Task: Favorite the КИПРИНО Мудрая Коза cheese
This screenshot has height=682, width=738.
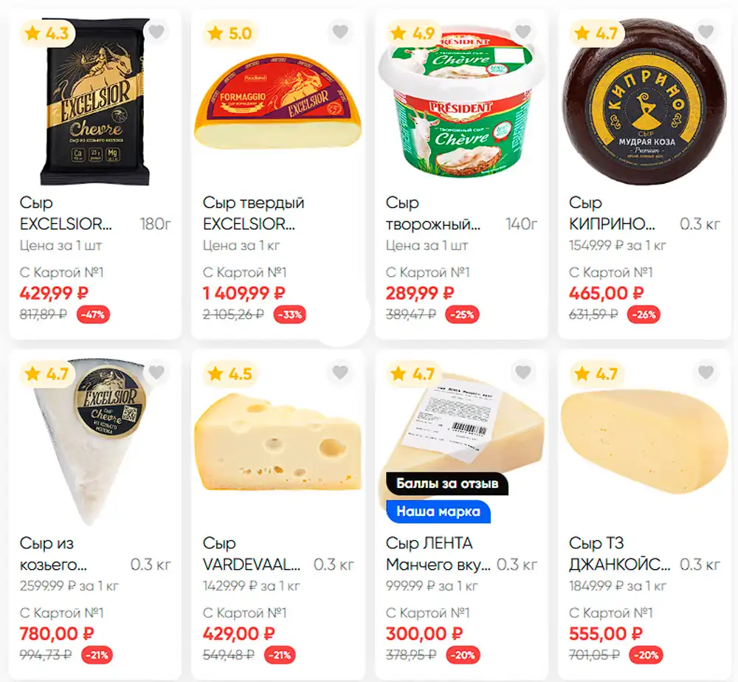Action: click(x=706, y=32)
